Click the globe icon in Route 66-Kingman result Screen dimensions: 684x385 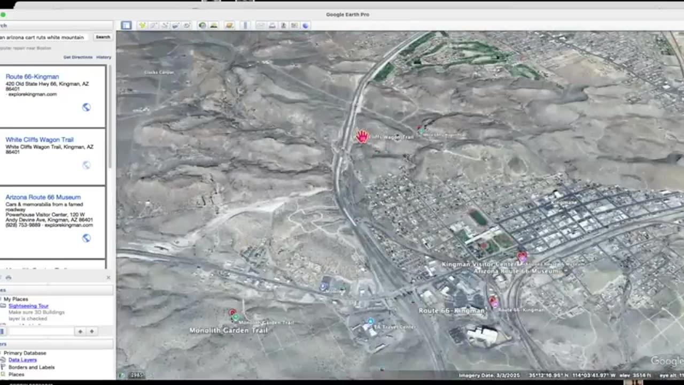[x=86, y=107]
